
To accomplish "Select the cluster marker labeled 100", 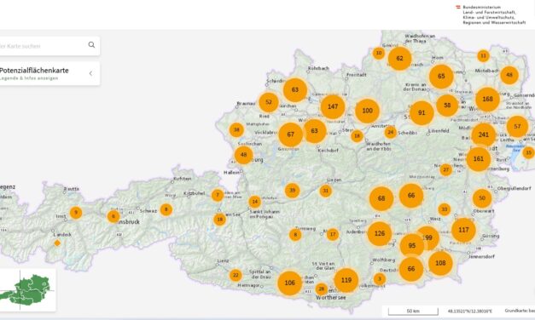I will pyautogui.click(x=367, y=111).
